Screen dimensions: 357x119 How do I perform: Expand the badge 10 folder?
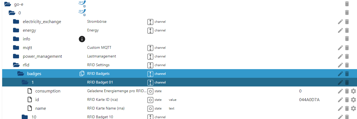pyautogui.click(x=25, y=117)
